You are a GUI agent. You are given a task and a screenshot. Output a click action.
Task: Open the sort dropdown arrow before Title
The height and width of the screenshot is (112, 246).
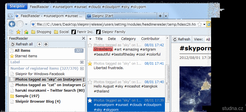point(90,39)
